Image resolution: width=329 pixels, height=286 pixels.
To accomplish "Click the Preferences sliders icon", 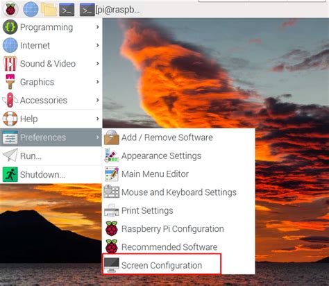I will (x=10, y=137).
